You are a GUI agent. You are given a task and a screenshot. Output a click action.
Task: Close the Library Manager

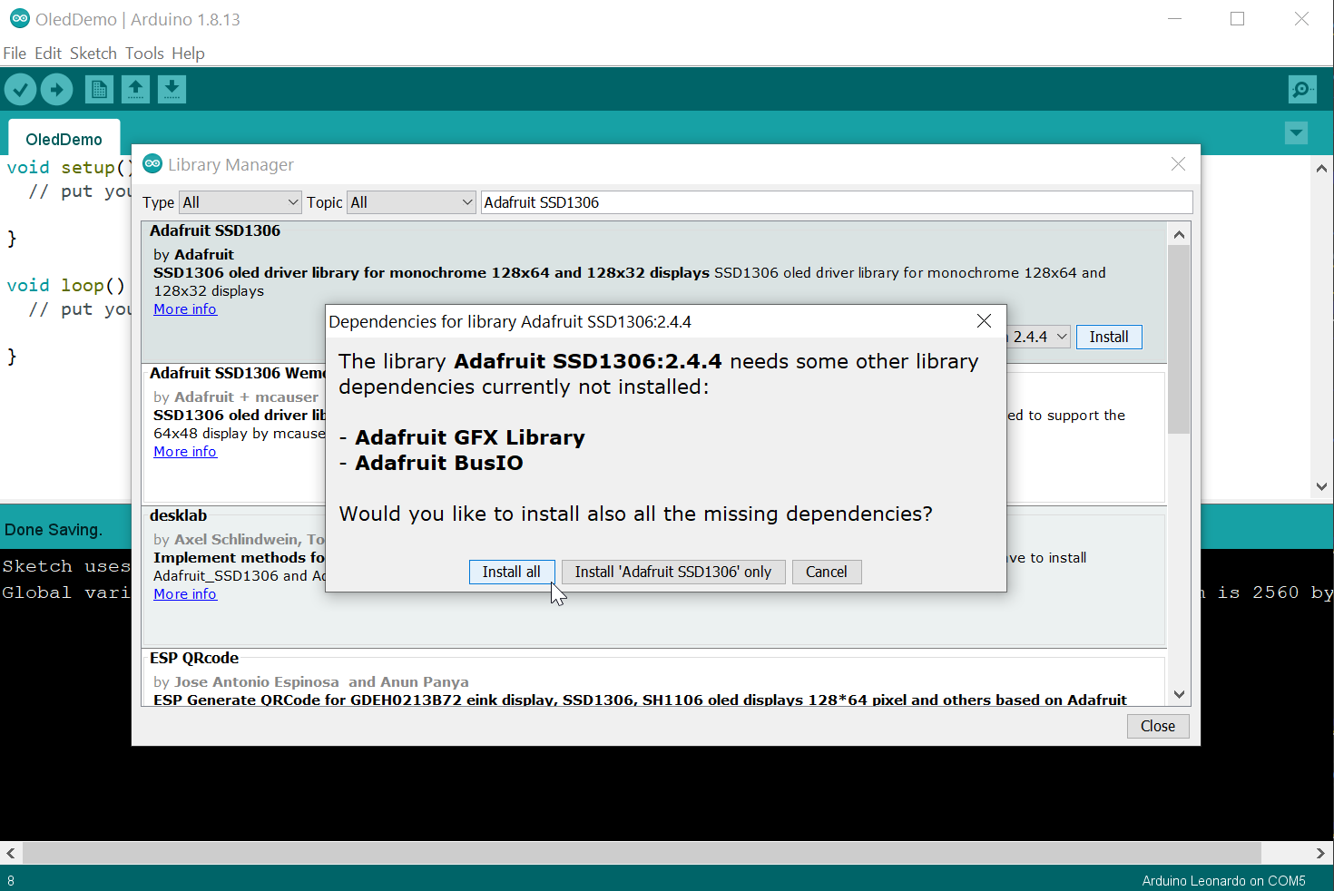pos(1158,726)
